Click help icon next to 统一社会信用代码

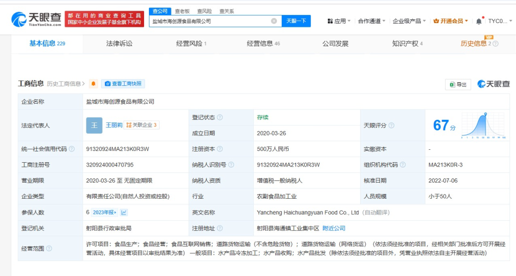coord(71,149)
